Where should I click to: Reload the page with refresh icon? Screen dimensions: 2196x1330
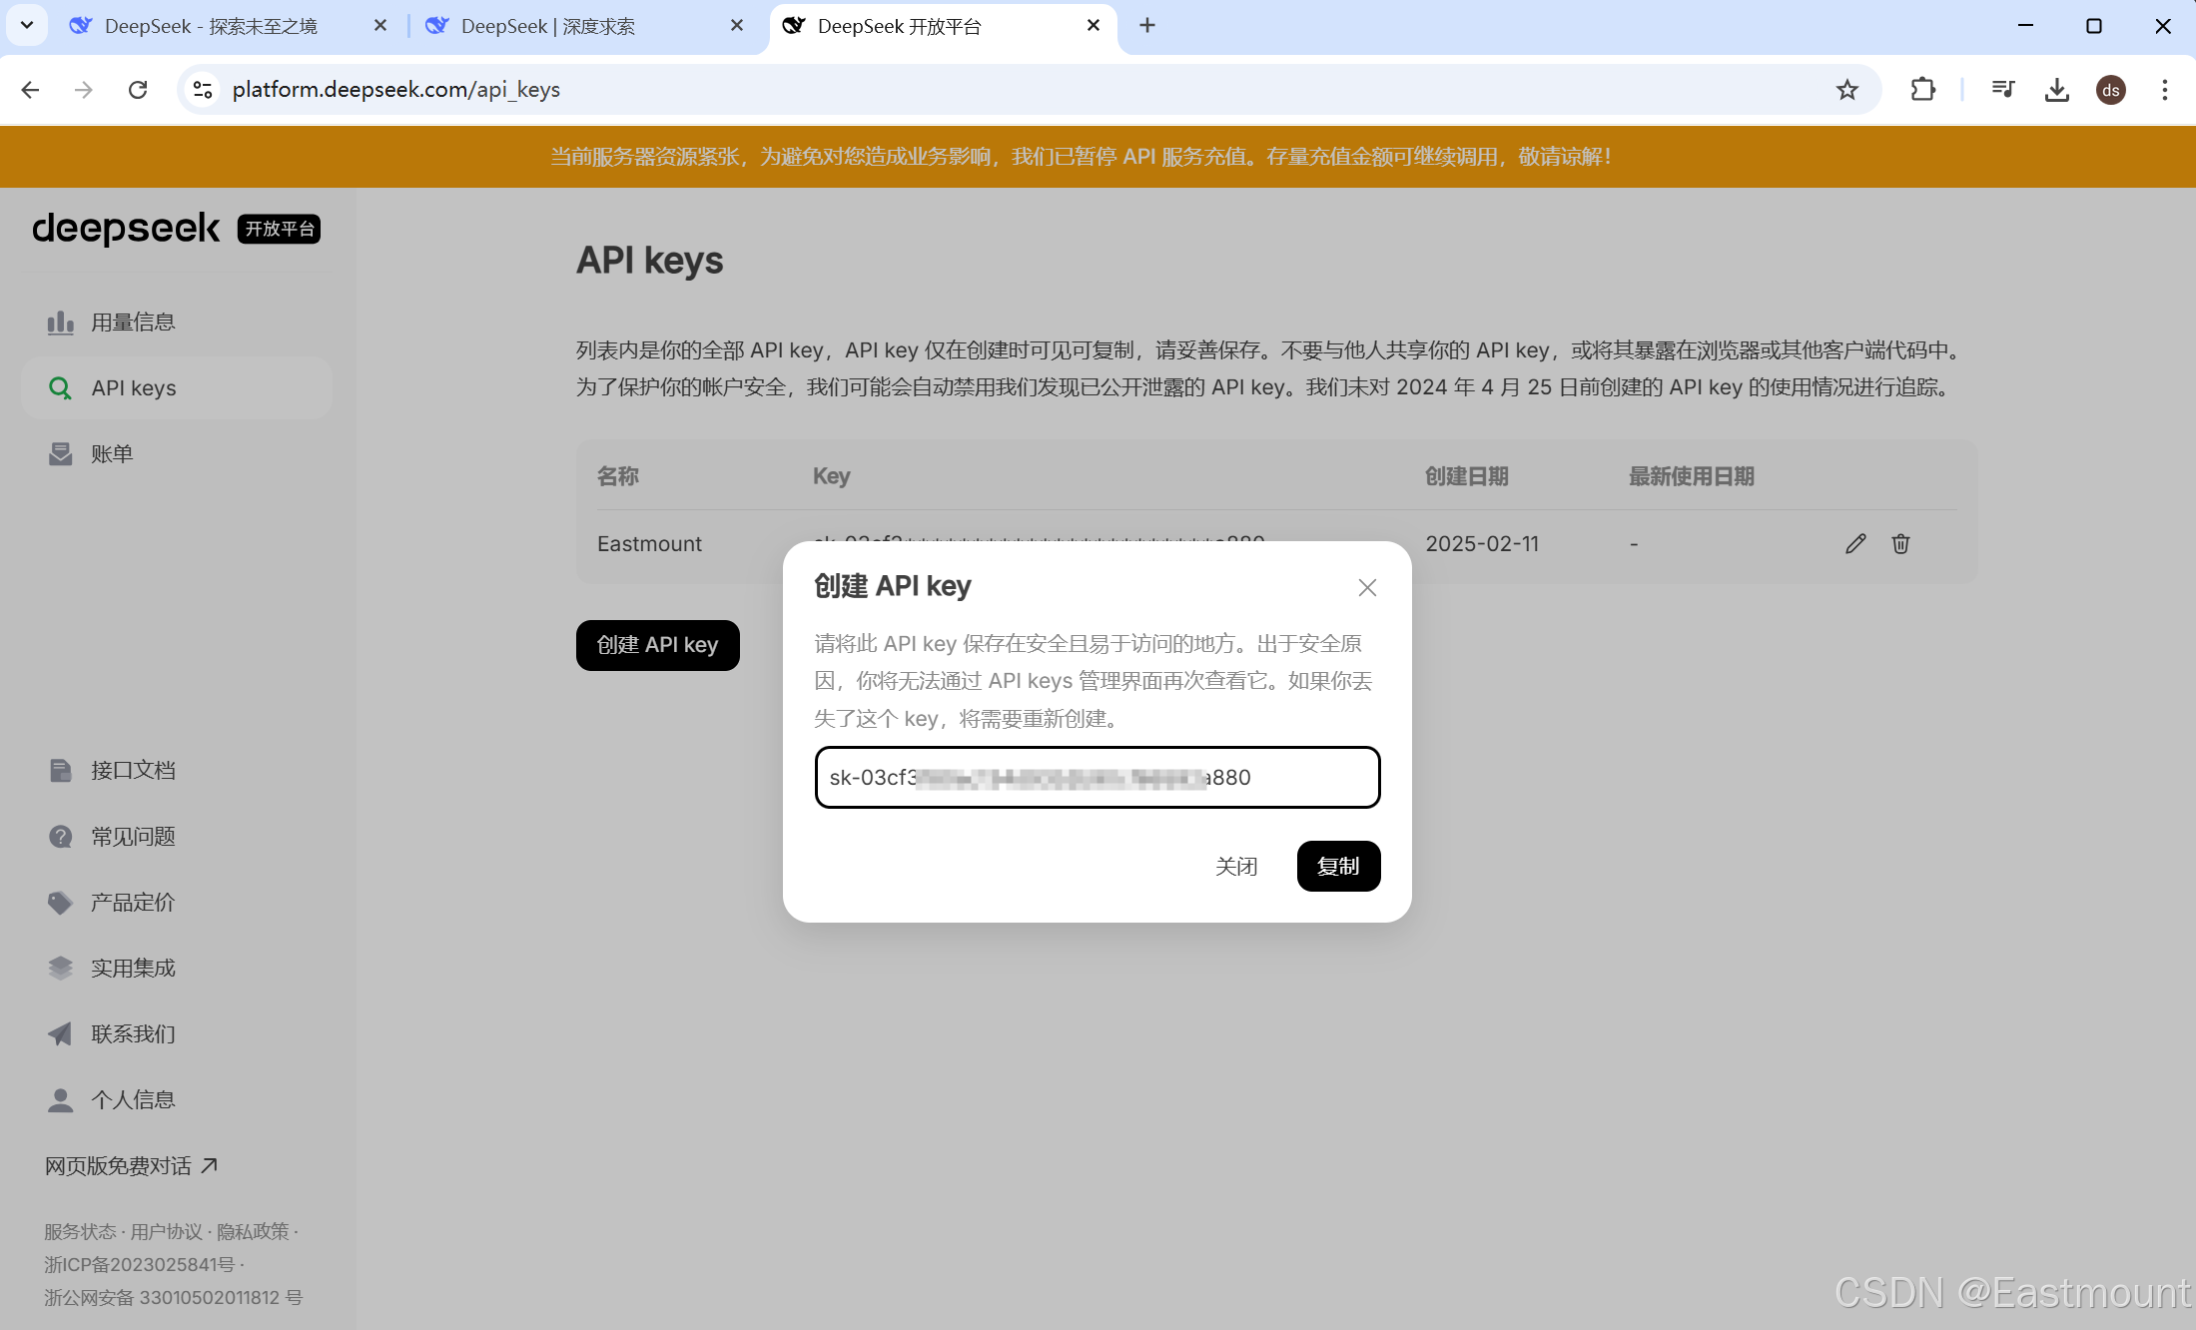pyautogui.click(x=138, y=90)
